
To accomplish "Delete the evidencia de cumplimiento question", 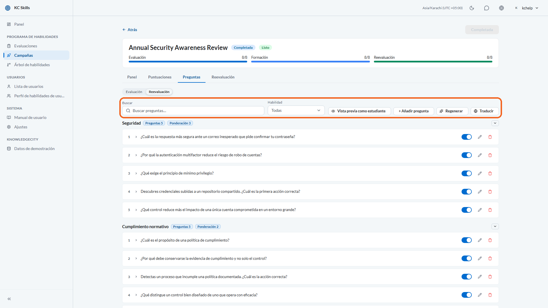I will pos(490,258).
